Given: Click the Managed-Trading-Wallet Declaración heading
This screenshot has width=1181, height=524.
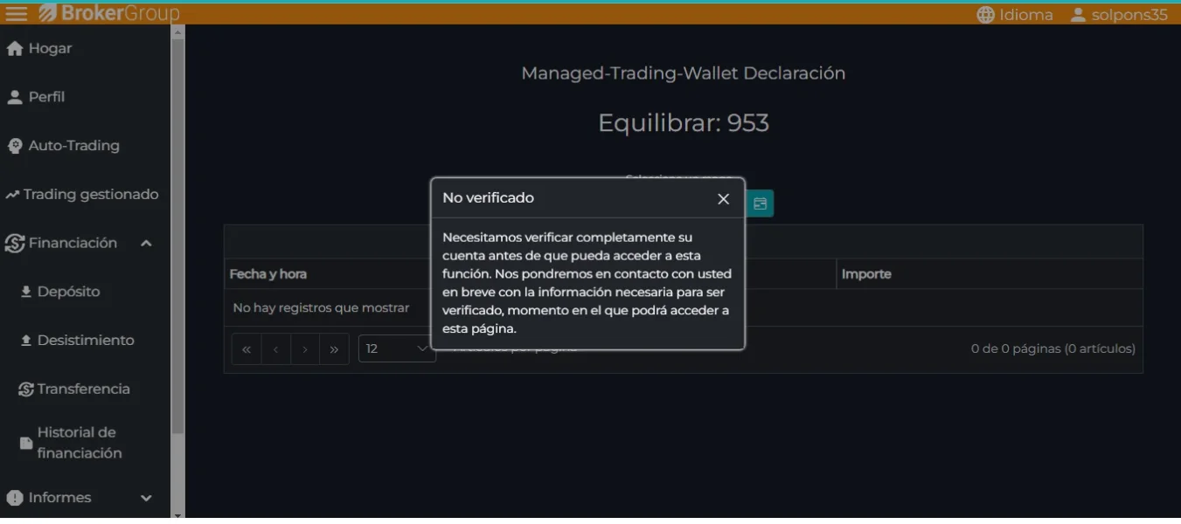Looking at the screenshot, I should [684, 74].
